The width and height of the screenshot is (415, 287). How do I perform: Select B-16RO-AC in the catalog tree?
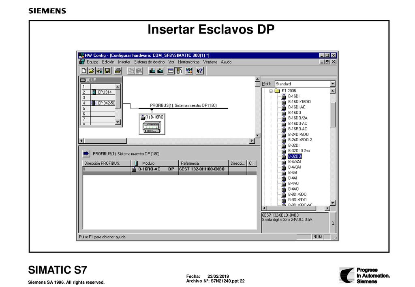(297, 129)
